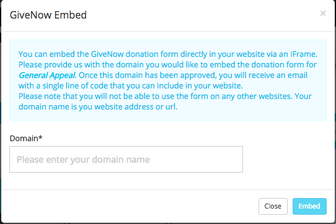Click the word GiveNow in the blue notice
Image resolution: width=336 pixels, height=224 pixels.
pyautogui.click(x=107, y=54)
